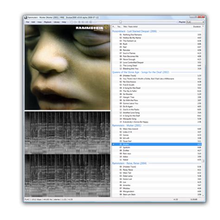The image size is (220, 220).
Task: Open the View menu
Action: 39,22
